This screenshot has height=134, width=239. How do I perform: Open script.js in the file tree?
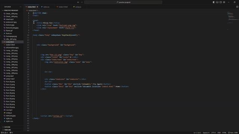9,113
